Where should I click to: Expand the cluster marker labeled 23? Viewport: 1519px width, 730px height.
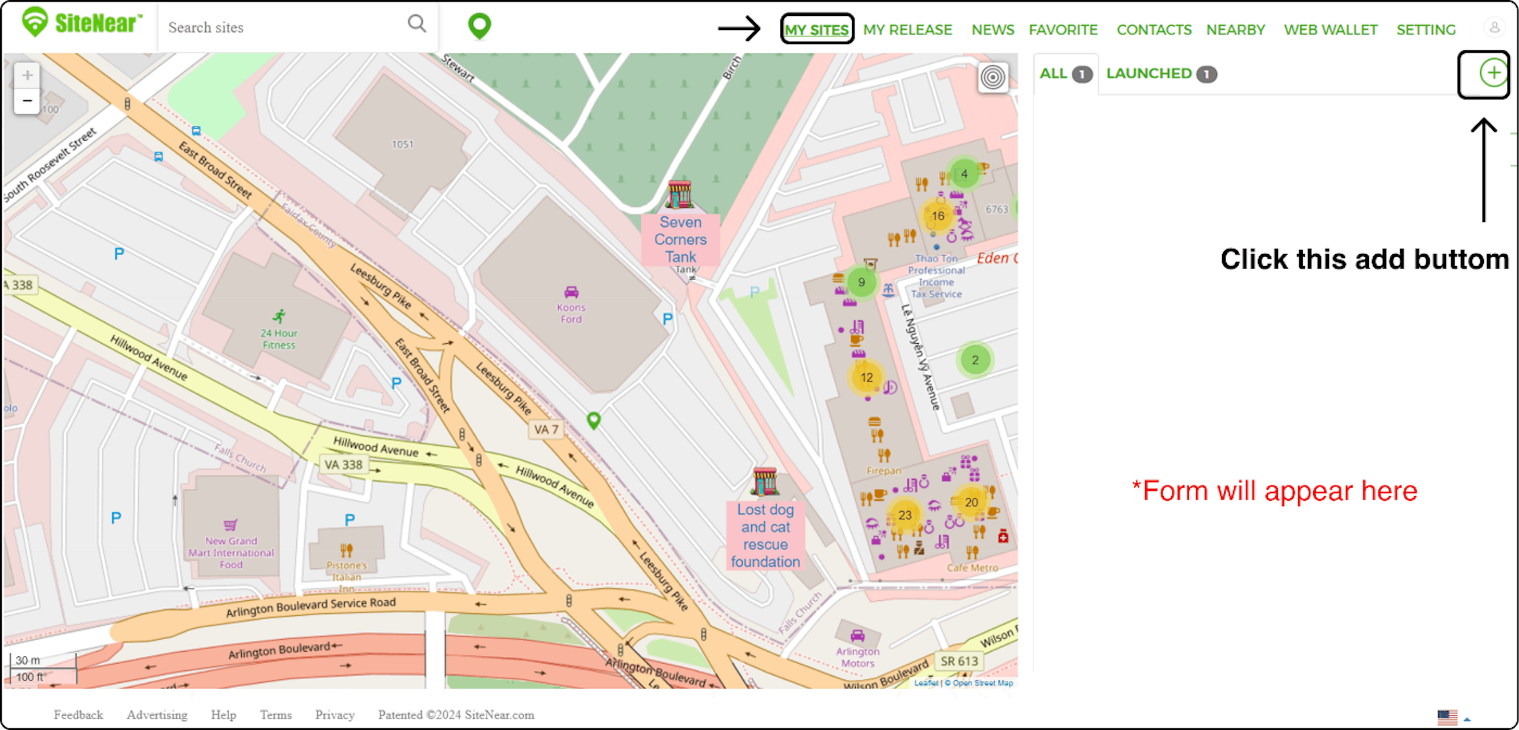coord(905,515)
